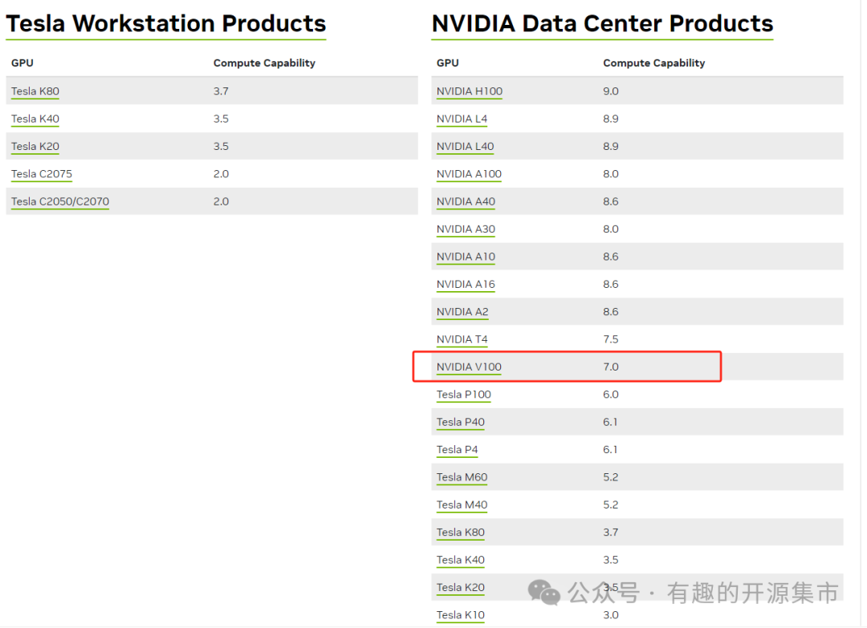Image resolution: width=867 pixels, height=628 pixels.
Task: Select the 5.2 value in Tesla M40 row
Action: click(610, 505)
